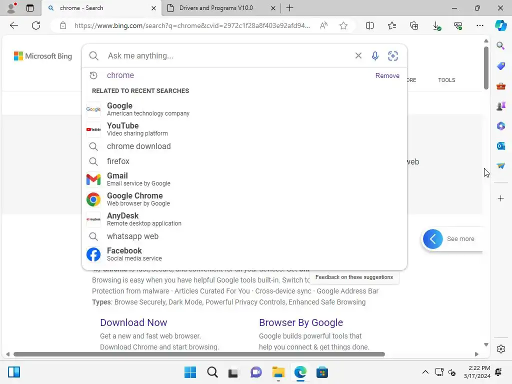
Task: Open the TOOLS search filter
Action: [446, 80]
